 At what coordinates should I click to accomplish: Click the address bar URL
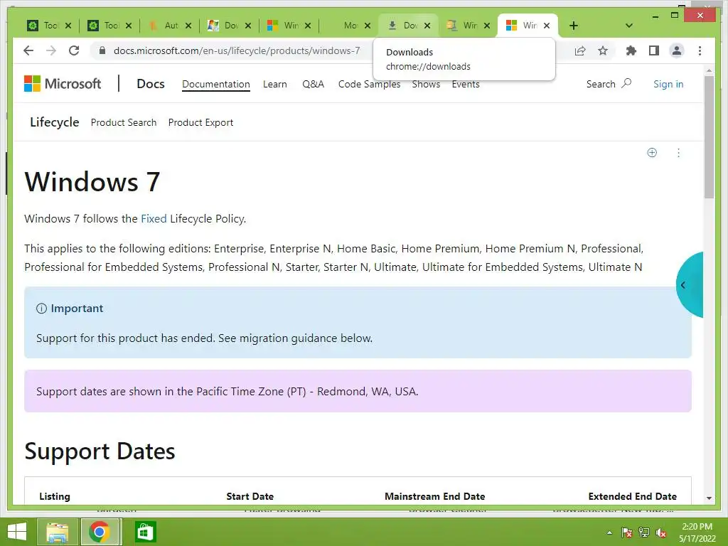[237, 50]
